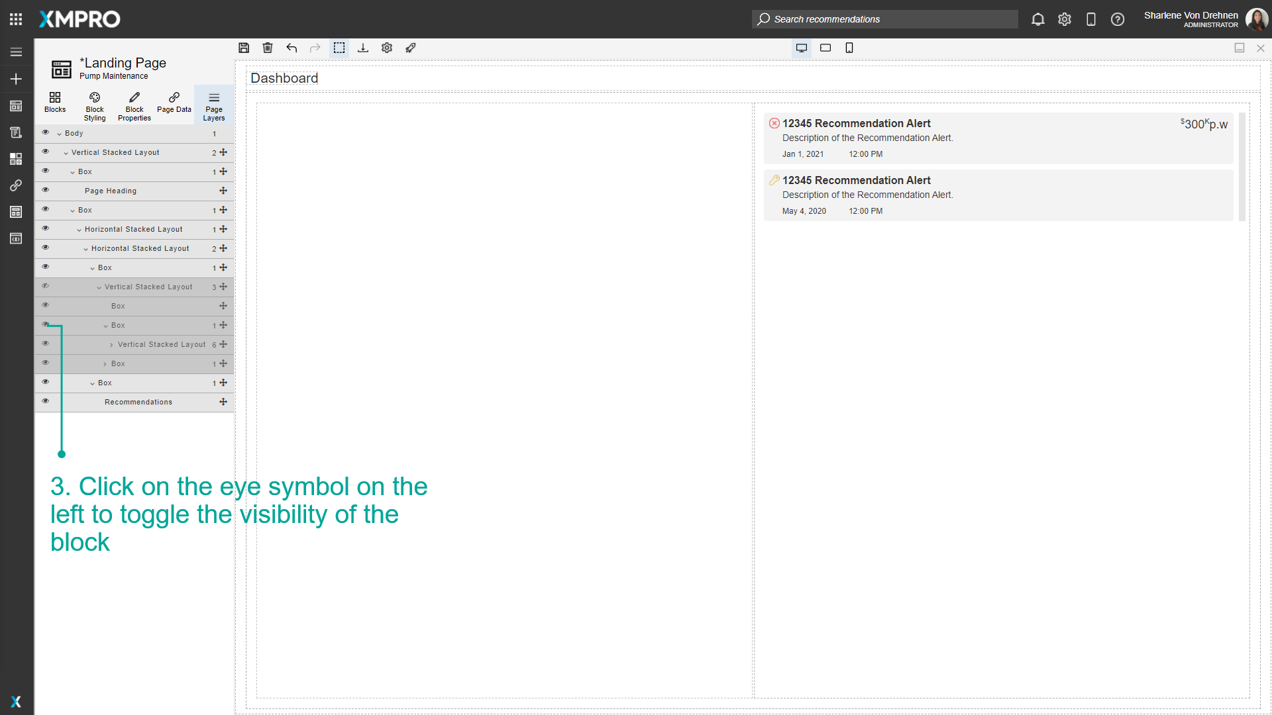Select the mobile preview mode
Viewport: 1272px width, 715px height.
(849, 48)
